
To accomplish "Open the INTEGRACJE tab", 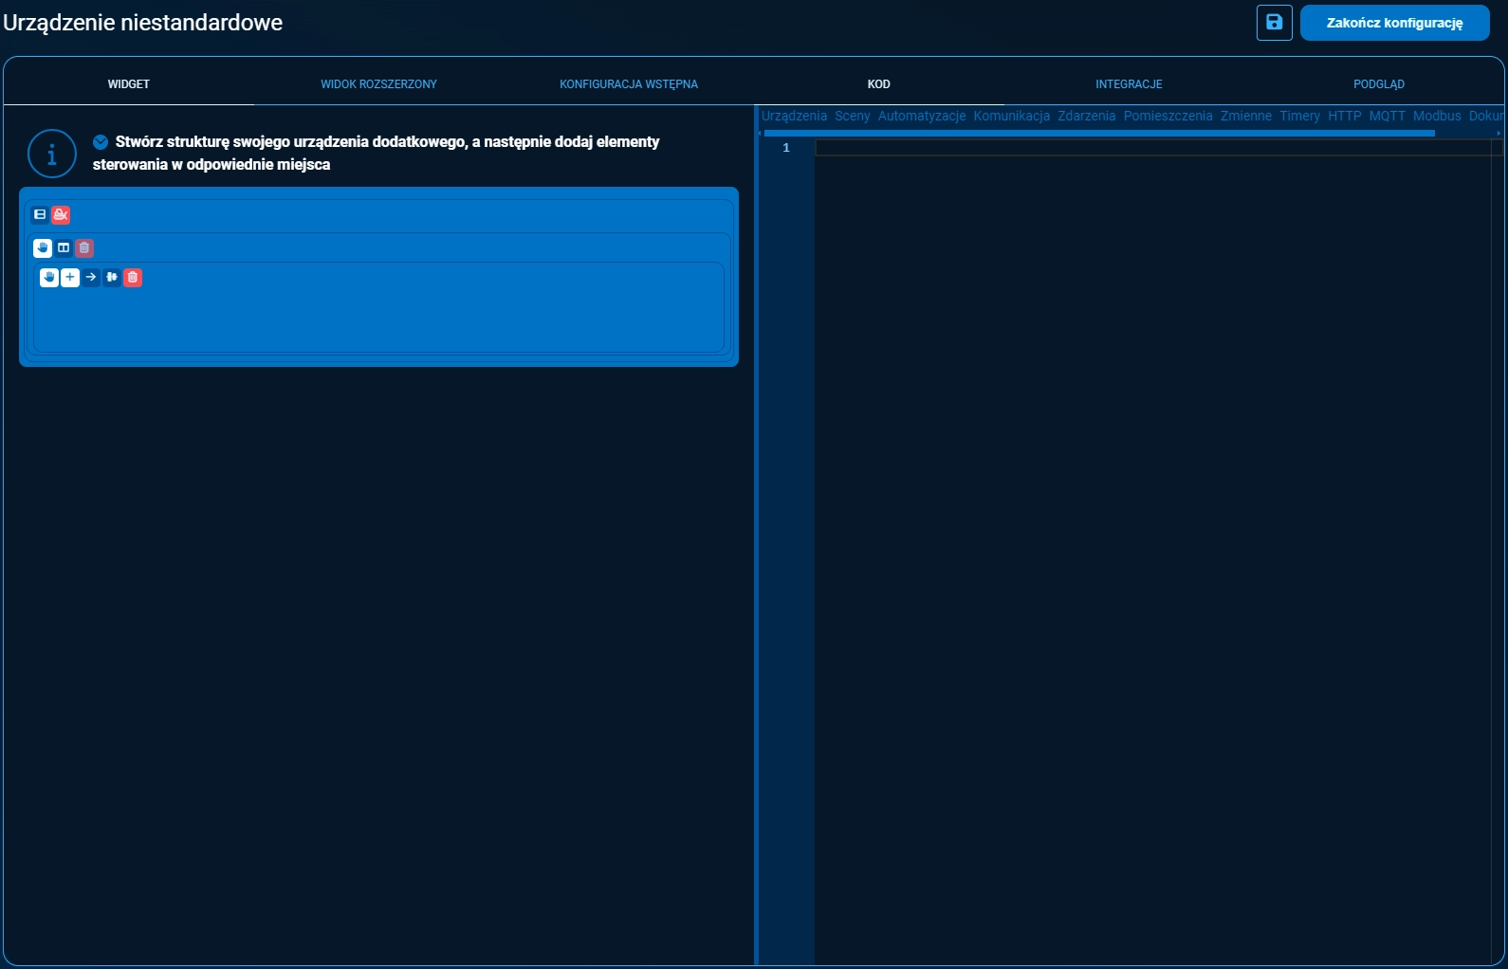I will click(x=1129, y=84).
